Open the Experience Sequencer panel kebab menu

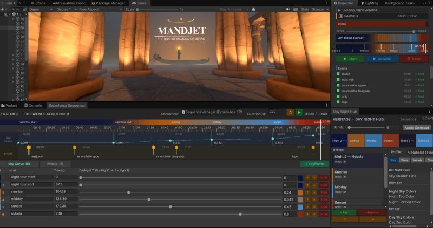[326, 105]
